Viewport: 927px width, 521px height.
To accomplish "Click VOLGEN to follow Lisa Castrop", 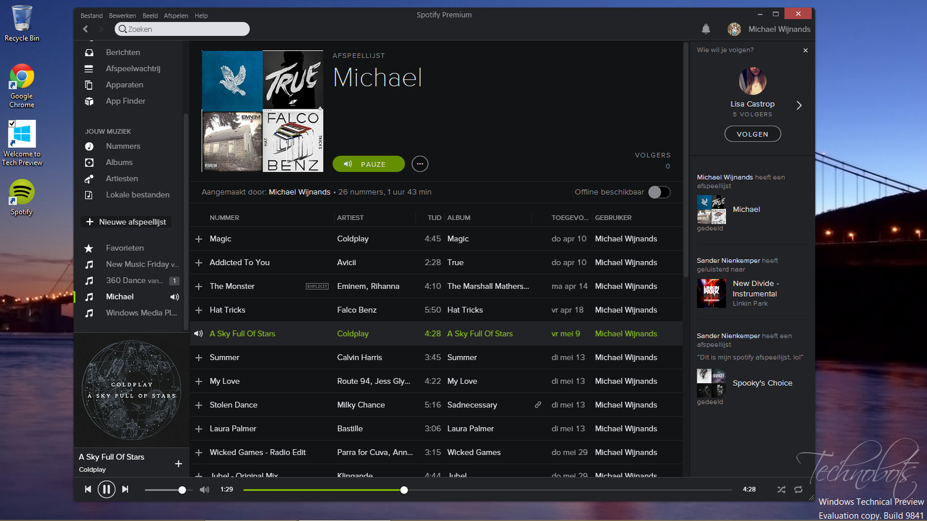I will (x=752, y=134).
